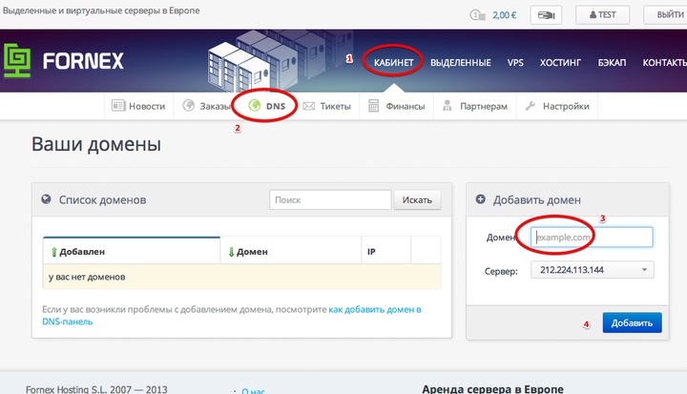Viewport: 687px width, 394px height.
Task: Click the wrench icon beside Настройки
Action: [531, 106]
